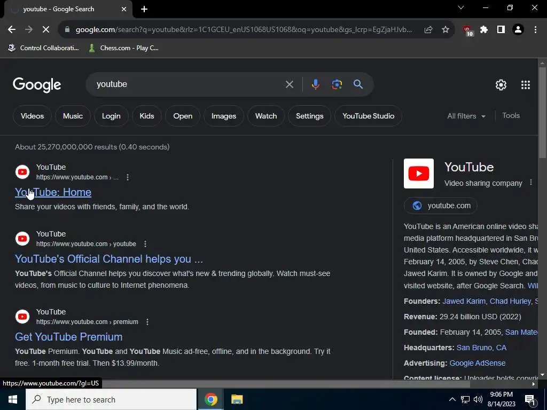
Task: Show hidden system tray icons
Action: click(452, 399)
